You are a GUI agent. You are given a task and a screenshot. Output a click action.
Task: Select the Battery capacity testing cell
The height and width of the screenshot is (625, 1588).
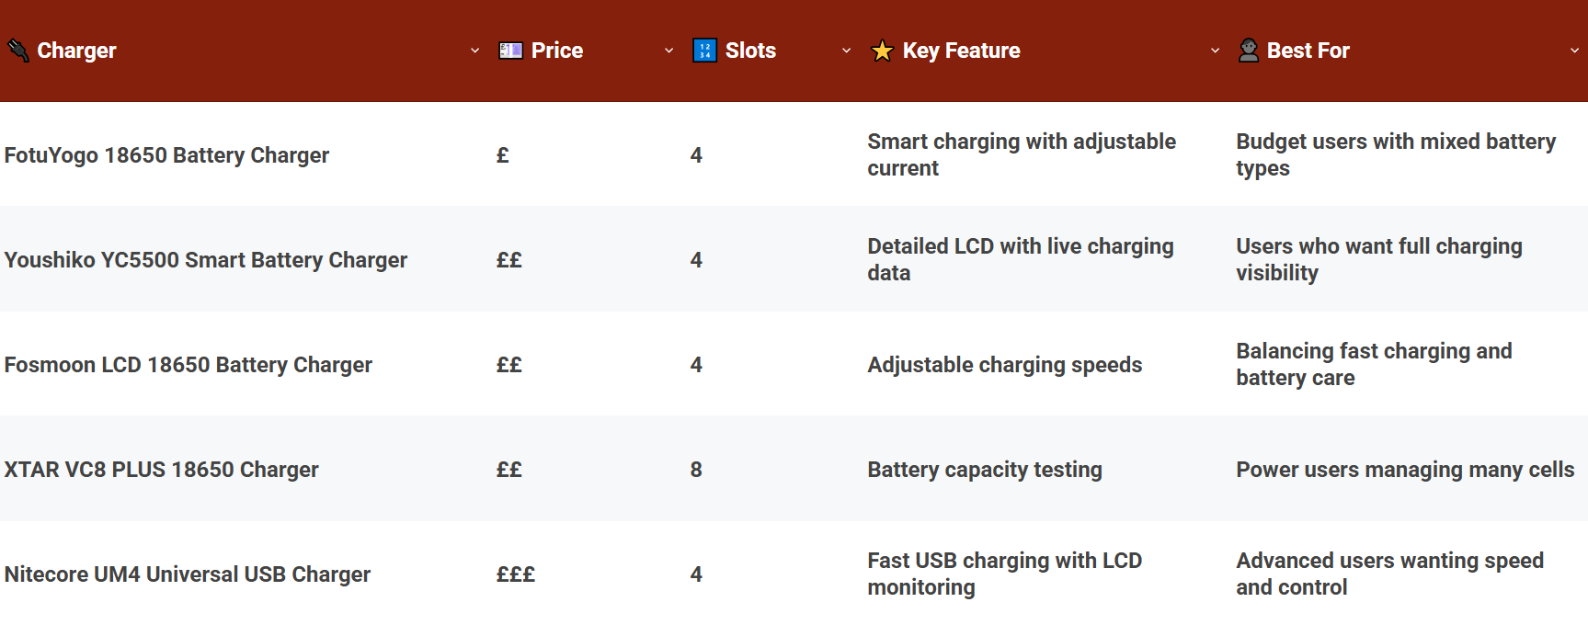point(984,470)
